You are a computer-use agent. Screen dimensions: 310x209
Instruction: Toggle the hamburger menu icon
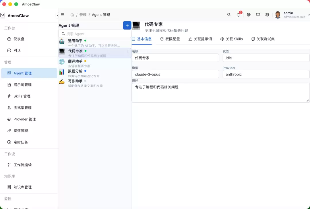(63, 15)
